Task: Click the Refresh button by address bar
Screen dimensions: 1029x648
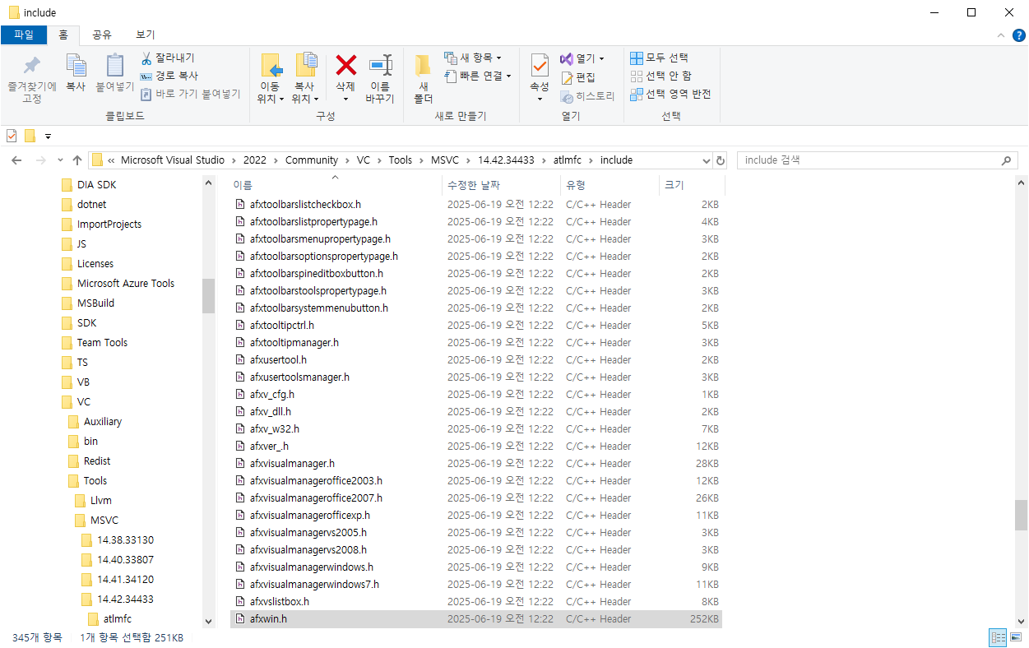Action: pyautogui.click(x=721, y=160)
